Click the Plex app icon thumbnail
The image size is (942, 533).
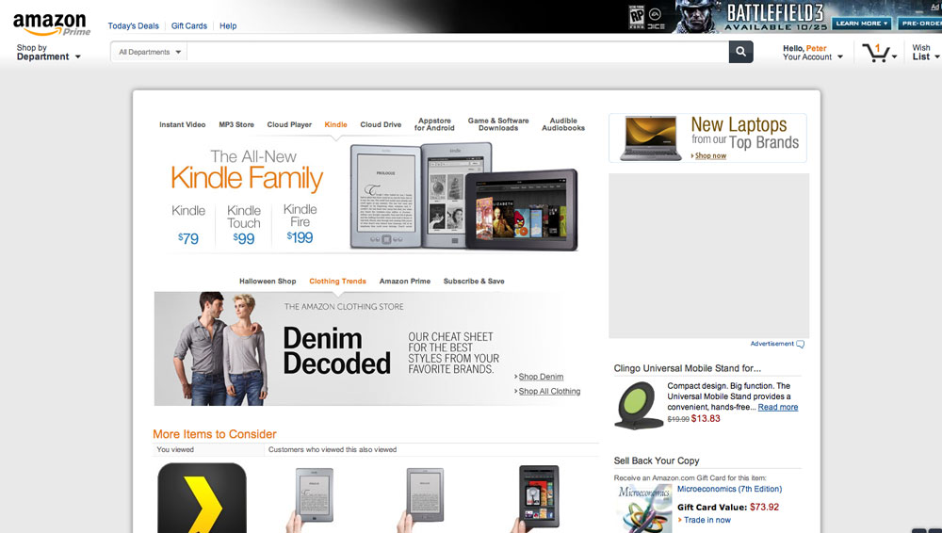click(202, 497)
